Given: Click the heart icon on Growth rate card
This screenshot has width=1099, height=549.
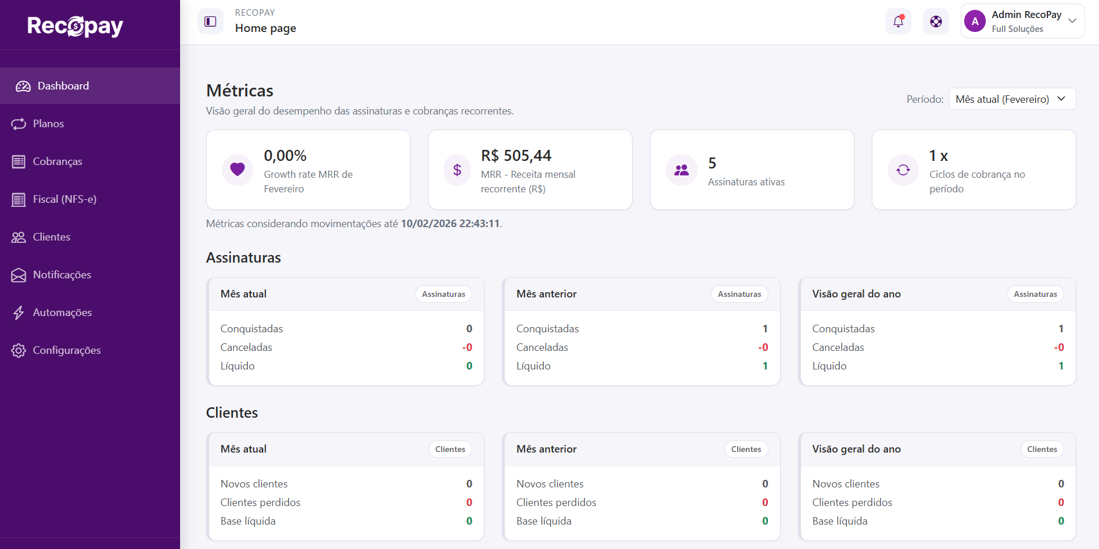Looking at the screenshot, I should (238, 170).
